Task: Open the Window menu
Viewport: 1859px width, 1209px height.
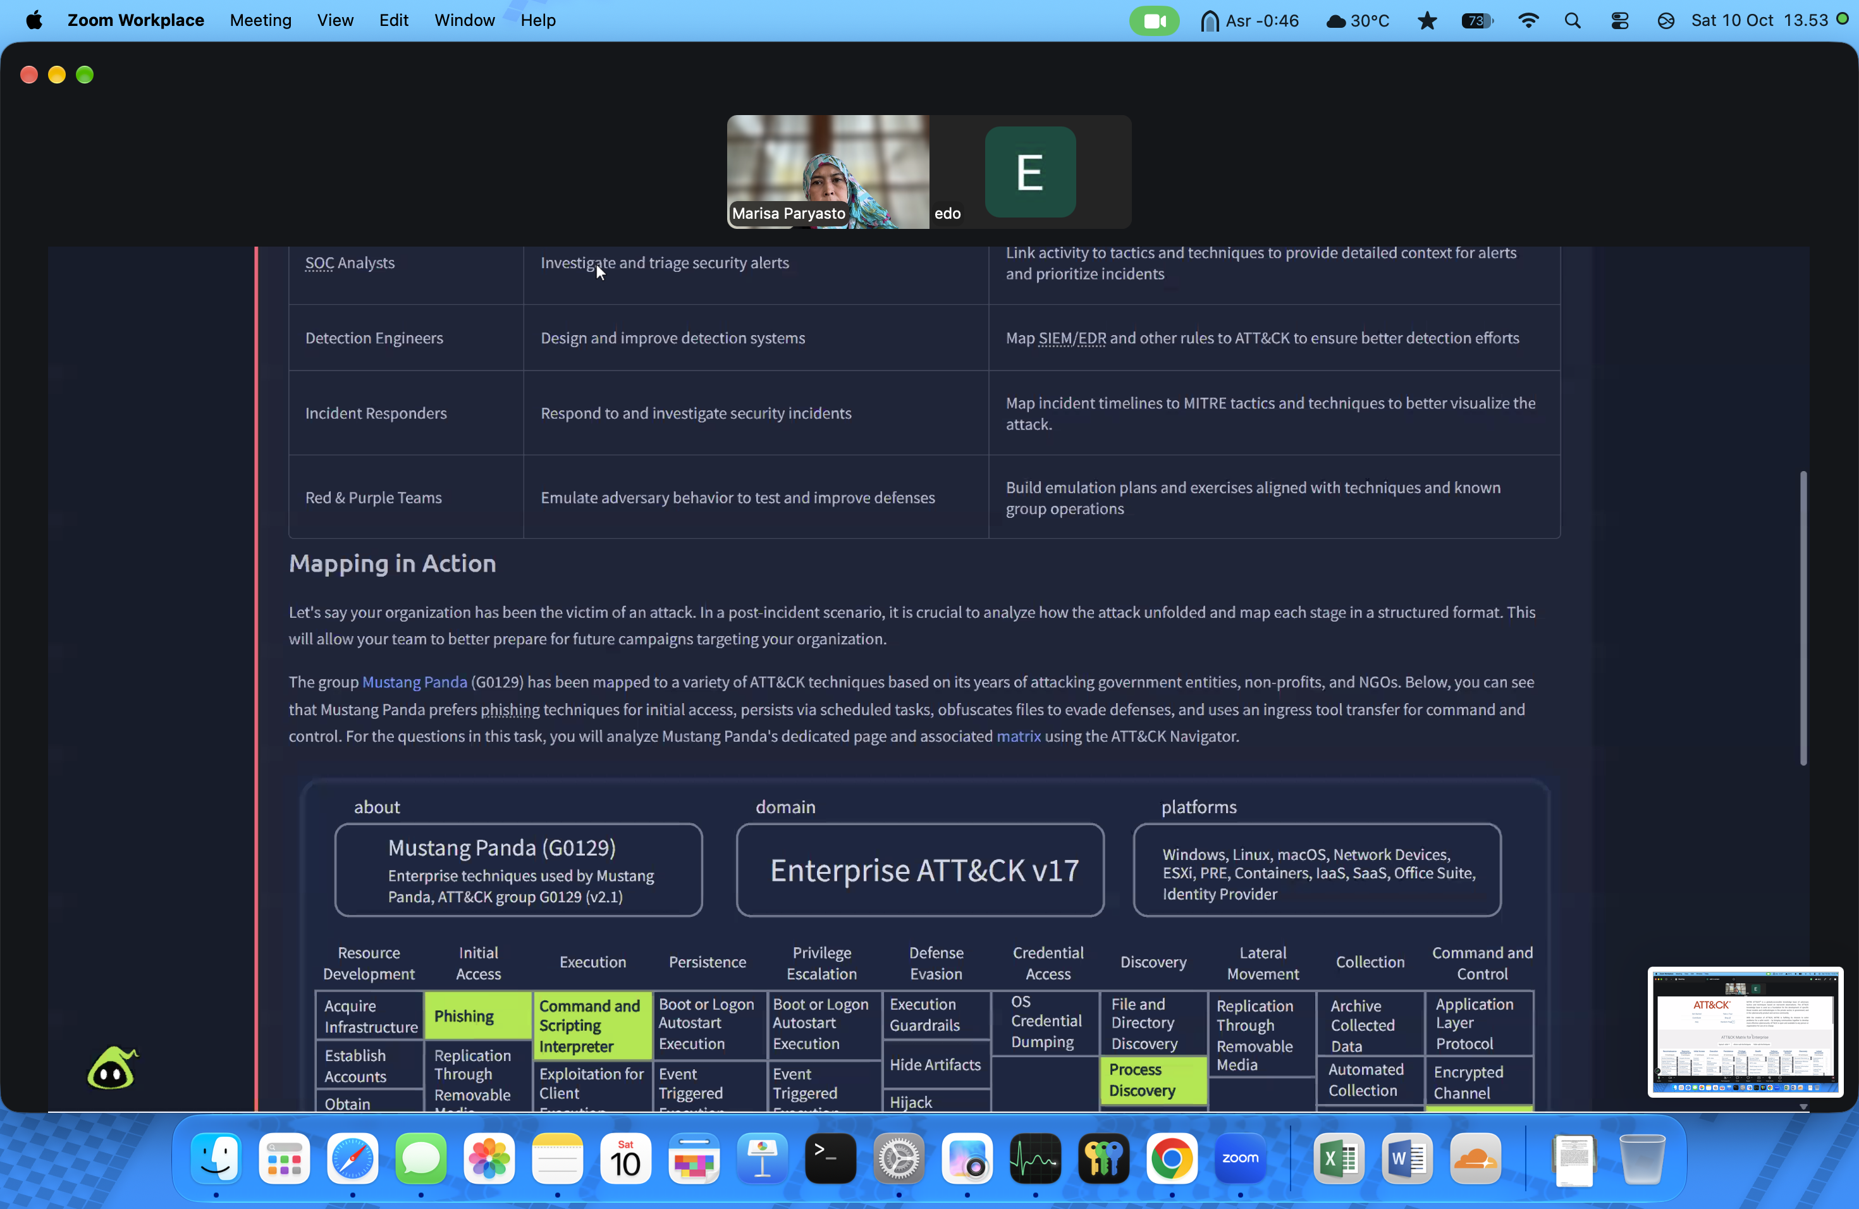Action: tap(464, 20)
